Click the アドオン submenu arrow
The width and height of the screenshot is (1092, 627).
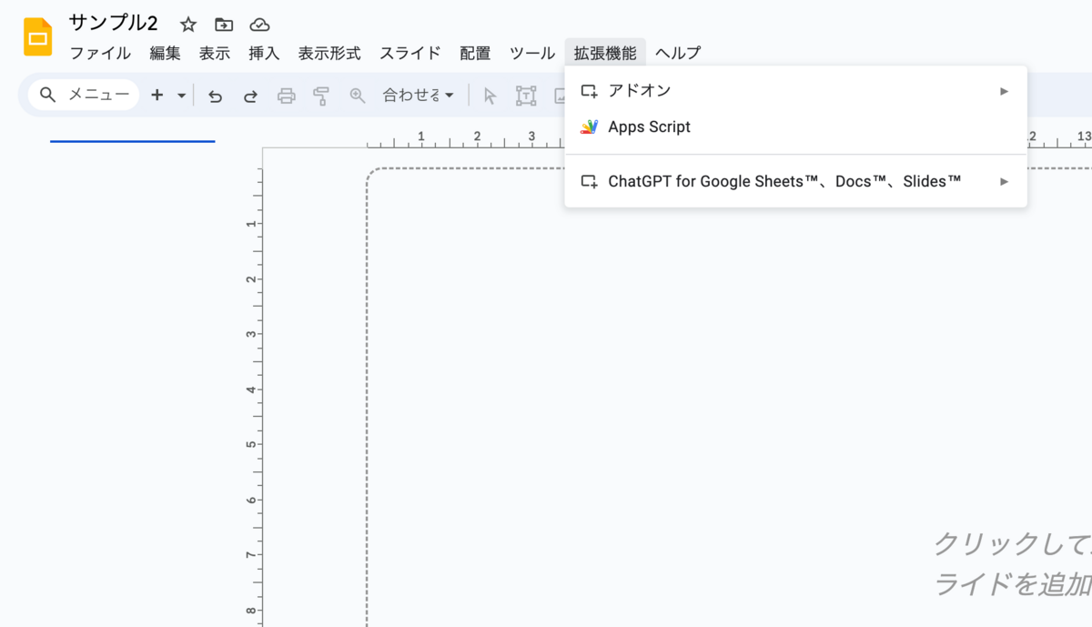coord(1005,91)
